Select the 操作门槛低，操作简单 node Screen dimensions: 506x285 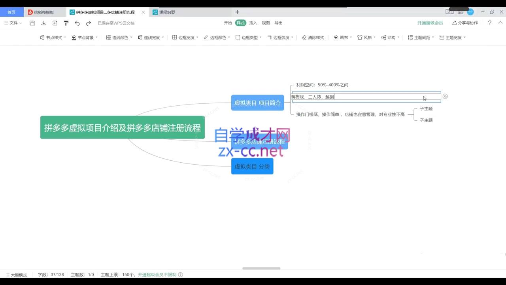(x=350, y=114)
